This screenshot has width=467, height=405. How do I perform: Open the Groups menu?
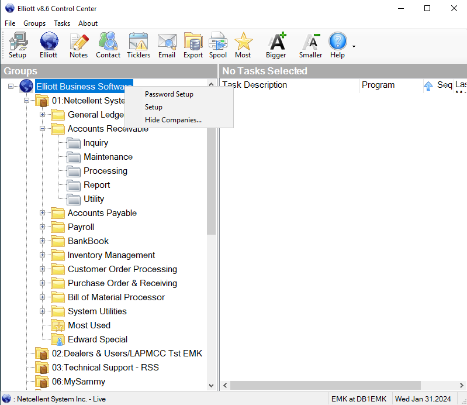[34, 23]
